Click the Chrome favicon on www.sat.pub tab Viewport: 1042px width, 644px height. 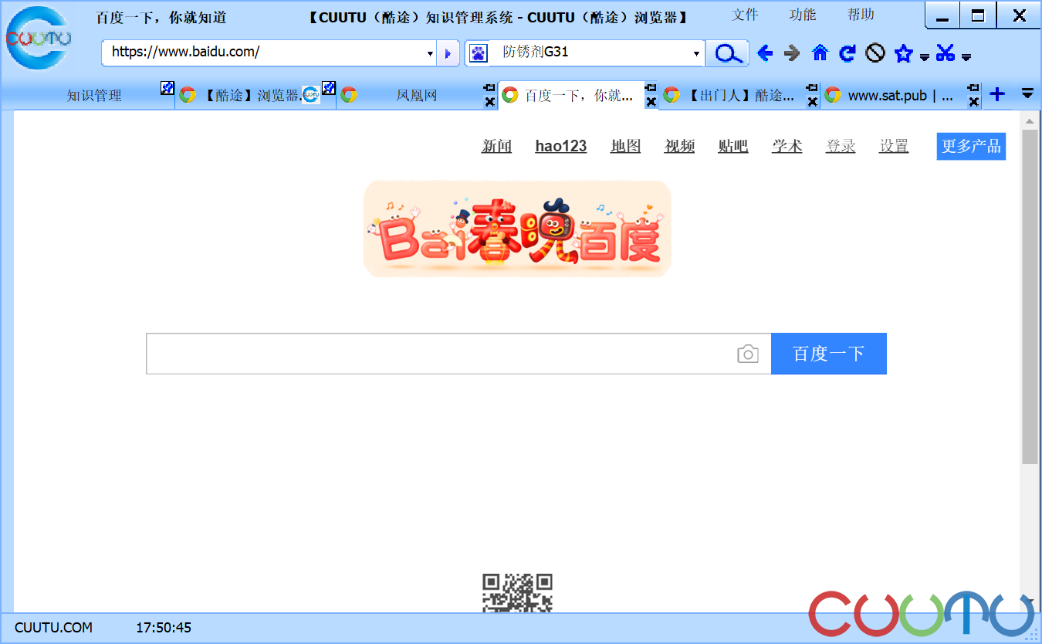[x=832, y=95]
